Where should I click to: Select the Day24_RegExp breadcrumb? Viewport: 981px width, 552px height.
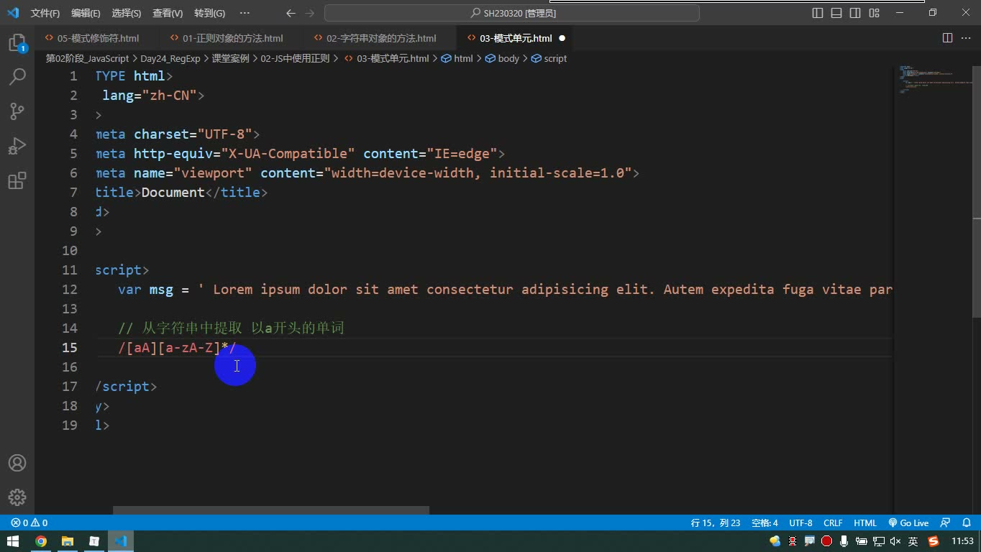[170, 59]
